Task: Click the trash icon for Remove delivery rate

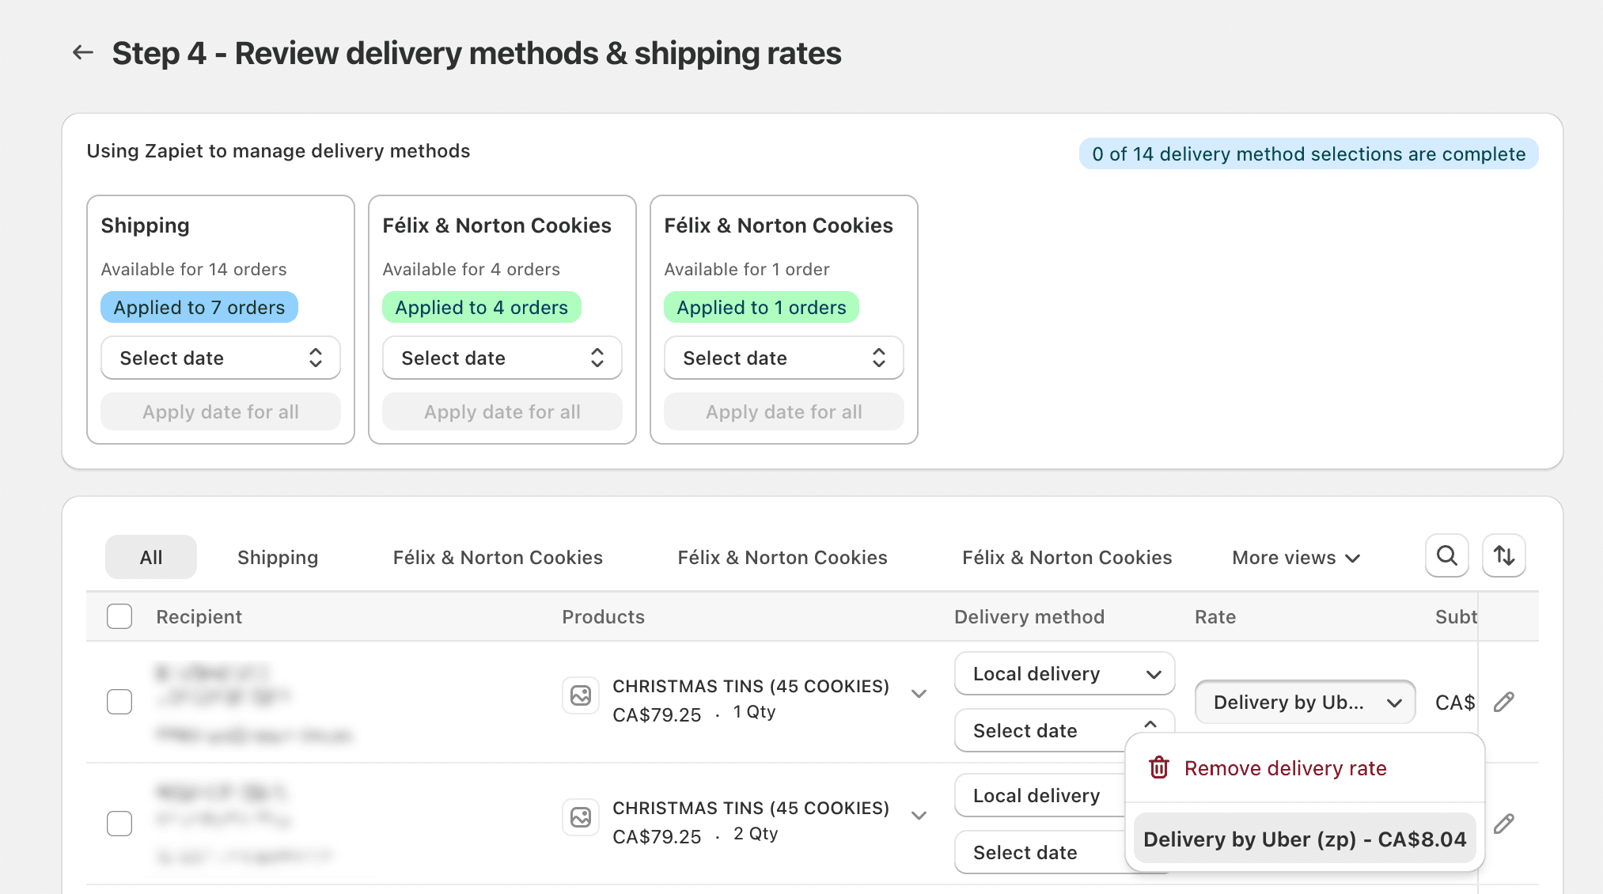Action: click(x=1159, y=767)
